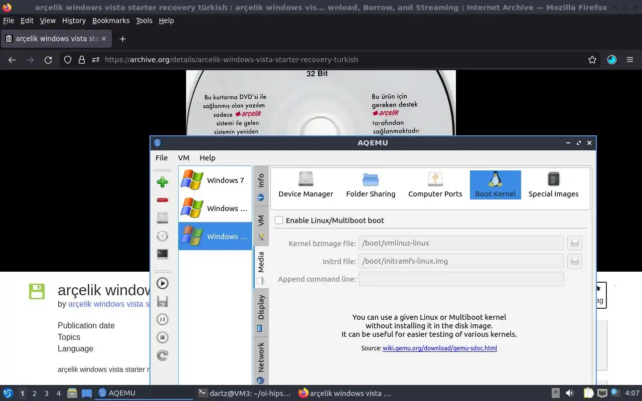
Task: Click the site permissions icon in the address bar
Action: [x=96, y=60]
